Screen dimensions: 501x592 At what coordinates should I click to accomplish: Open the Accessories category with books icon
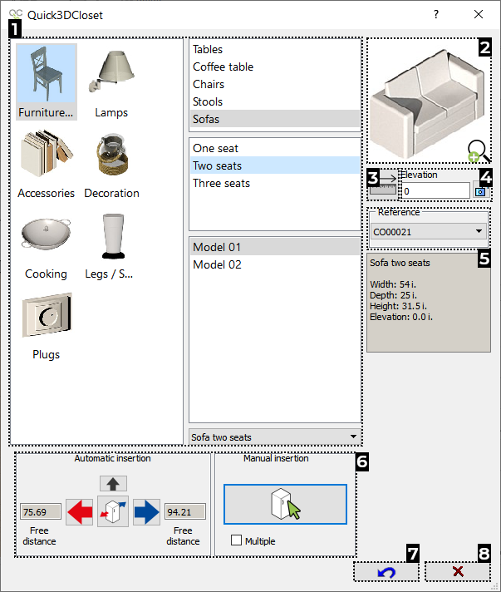[46, 153]
